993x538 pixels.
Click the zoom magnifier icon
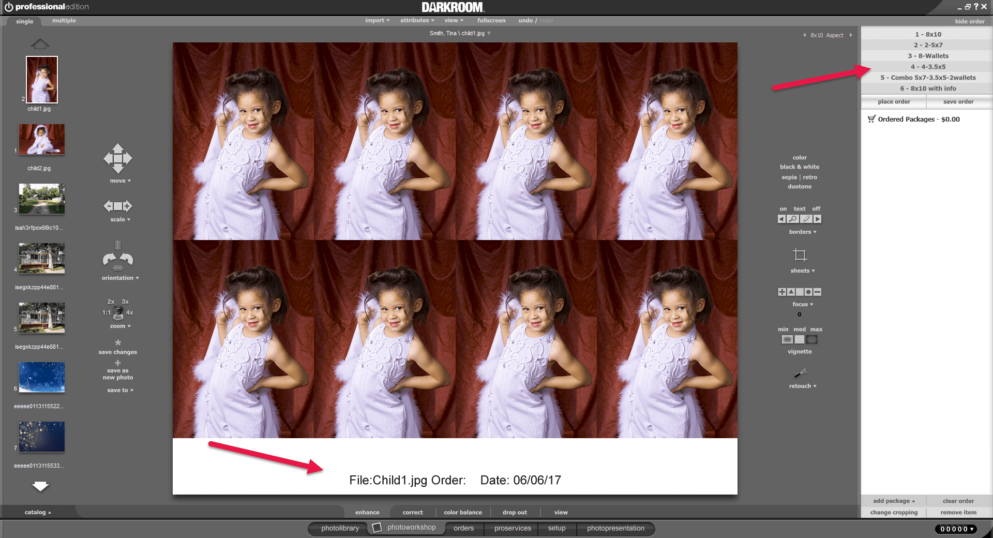(118, 311)
